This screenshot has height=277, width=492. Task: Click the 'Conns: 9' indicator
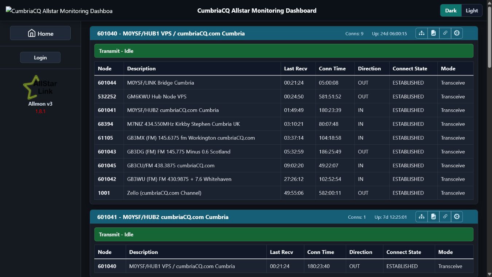pos(354,34)
